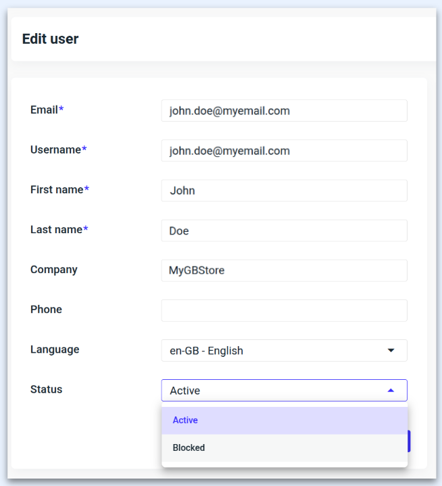Click the Language dropdown caret arrow
This screenshot has height=486, width=442.
click(391, 350)
